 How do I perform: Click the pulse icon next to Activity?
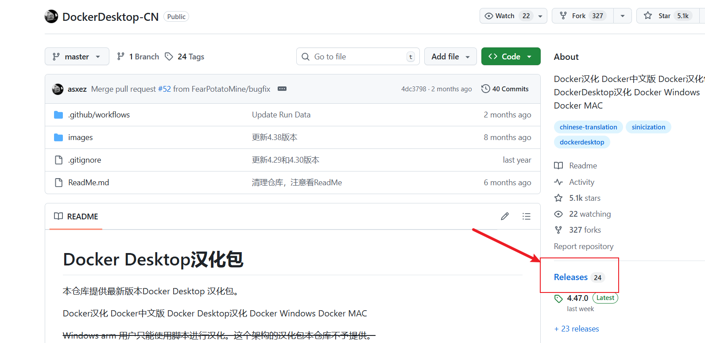(558, 182)
